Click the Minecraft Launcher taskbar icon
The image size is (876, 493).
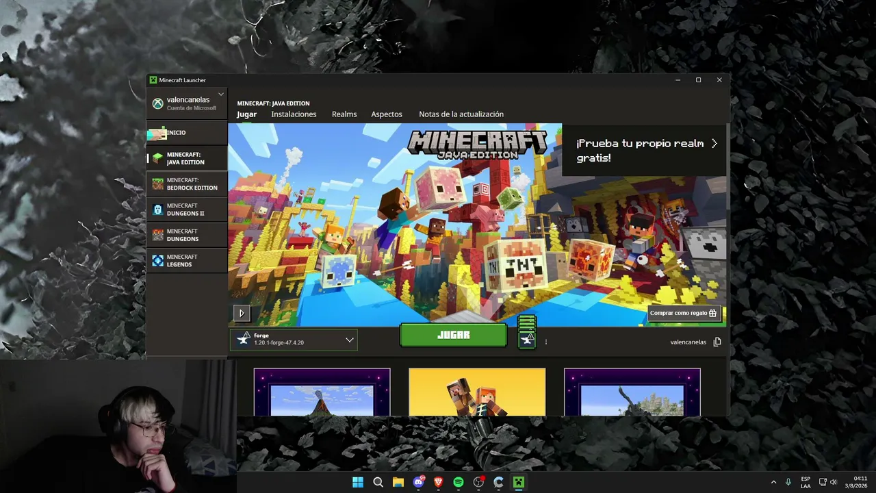pos(519,482)
